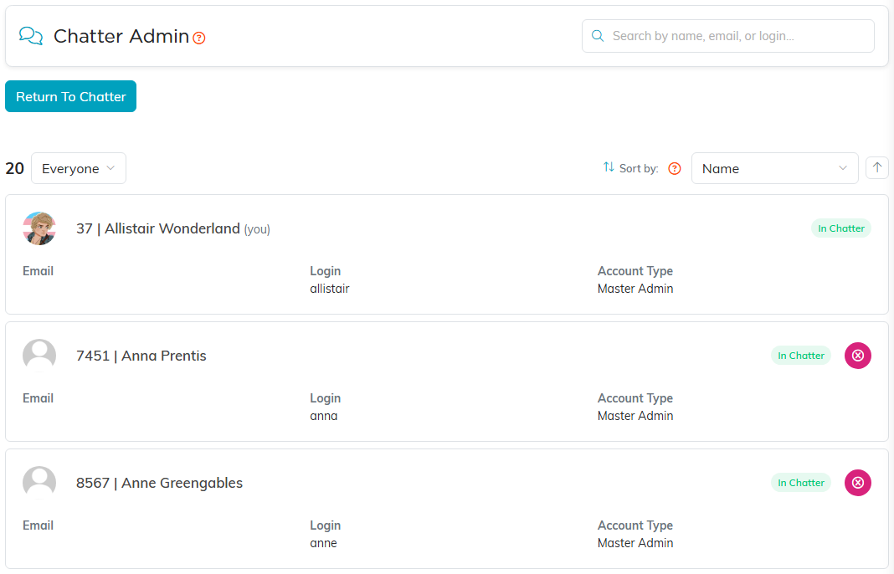Viewport: 894px width, 574px height.
Task: Click In Chatter badge for Anna Prentis
Action: pyautogui.click(x=801, y=356)
